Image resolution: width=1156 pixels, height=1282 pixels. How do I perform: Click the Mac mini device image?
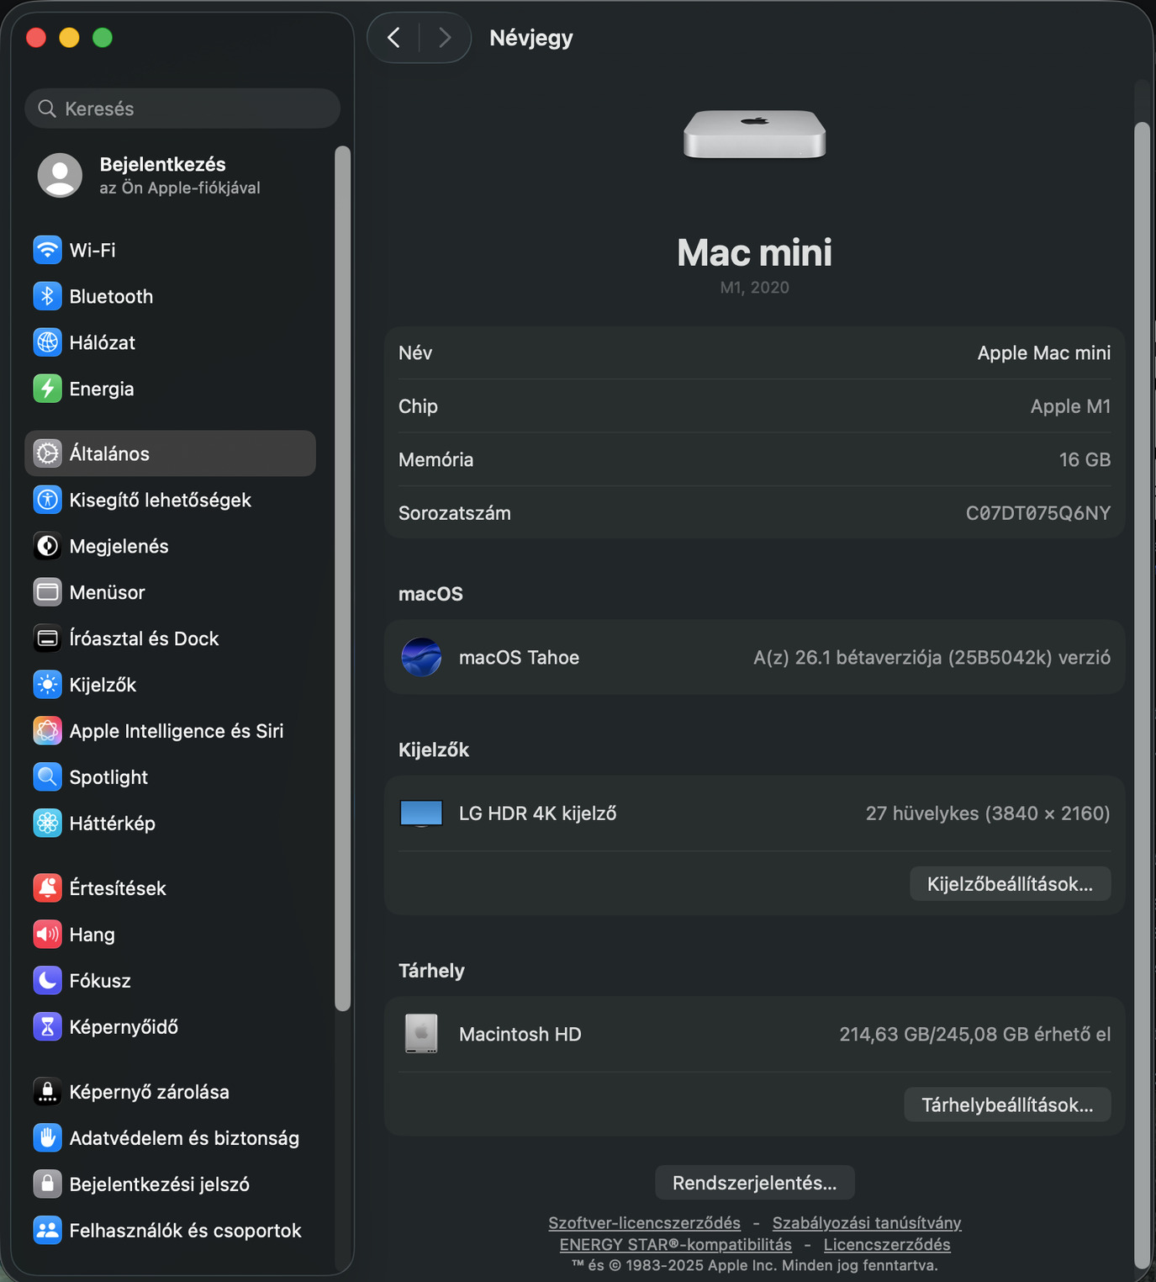[x=755, y=135]
